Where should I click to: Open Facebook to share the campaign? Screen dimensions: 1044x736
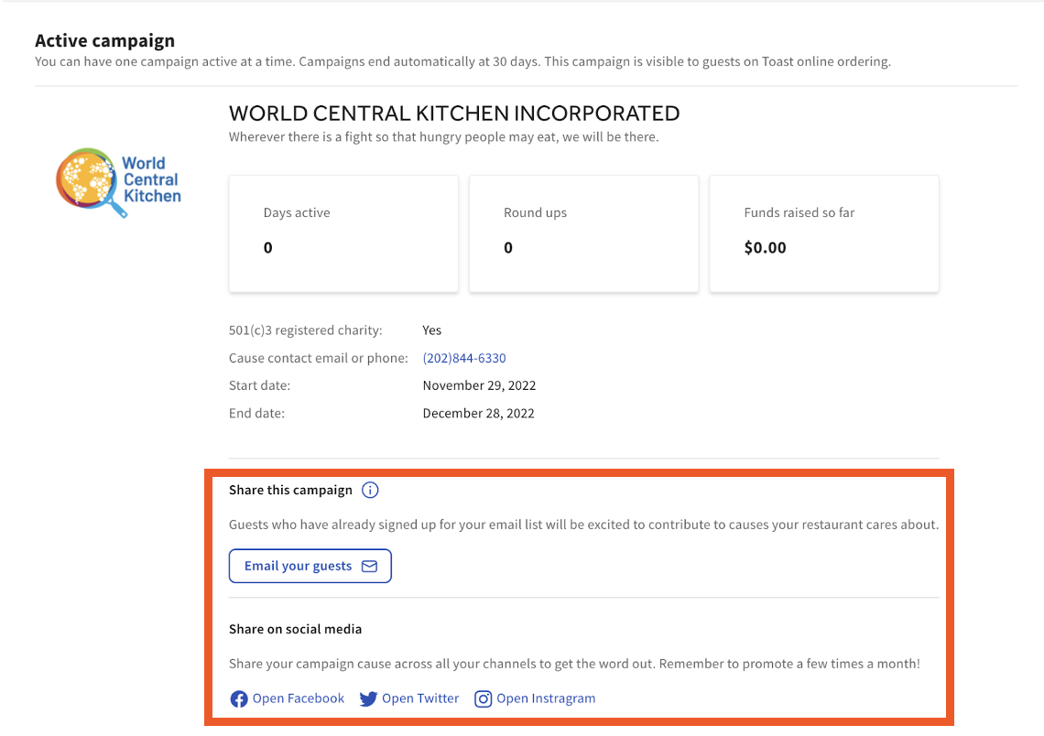pyautogui.click(x=298, y=698)
